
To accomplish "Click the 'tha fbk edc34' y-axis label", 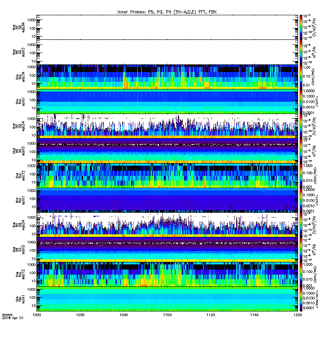I will pos(20,77).
